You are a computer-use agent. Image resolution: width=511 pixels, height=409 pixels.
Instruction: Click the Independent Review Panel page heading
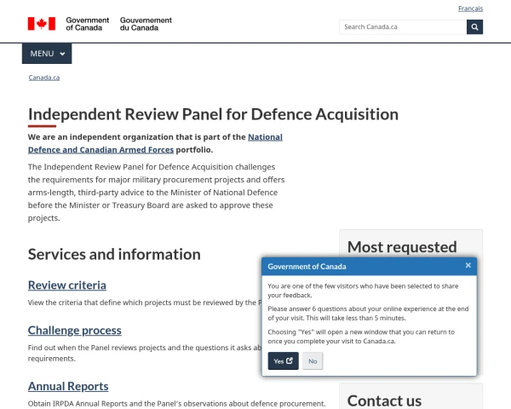213,114
